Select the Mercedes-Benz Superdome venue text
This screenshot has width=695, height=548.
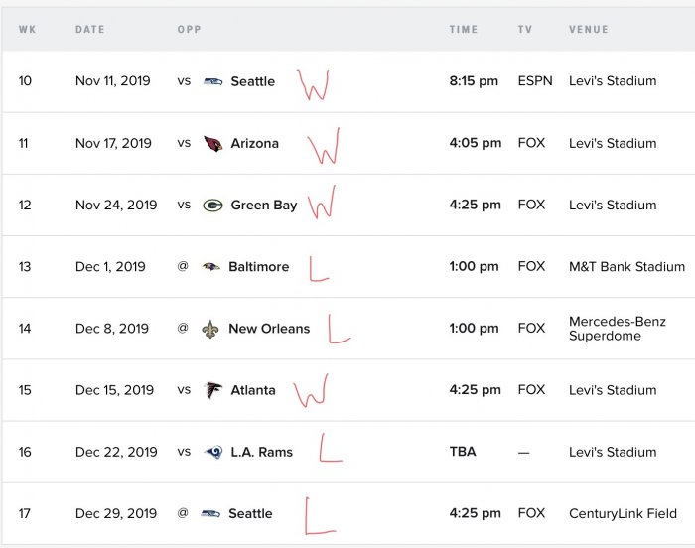618,328
